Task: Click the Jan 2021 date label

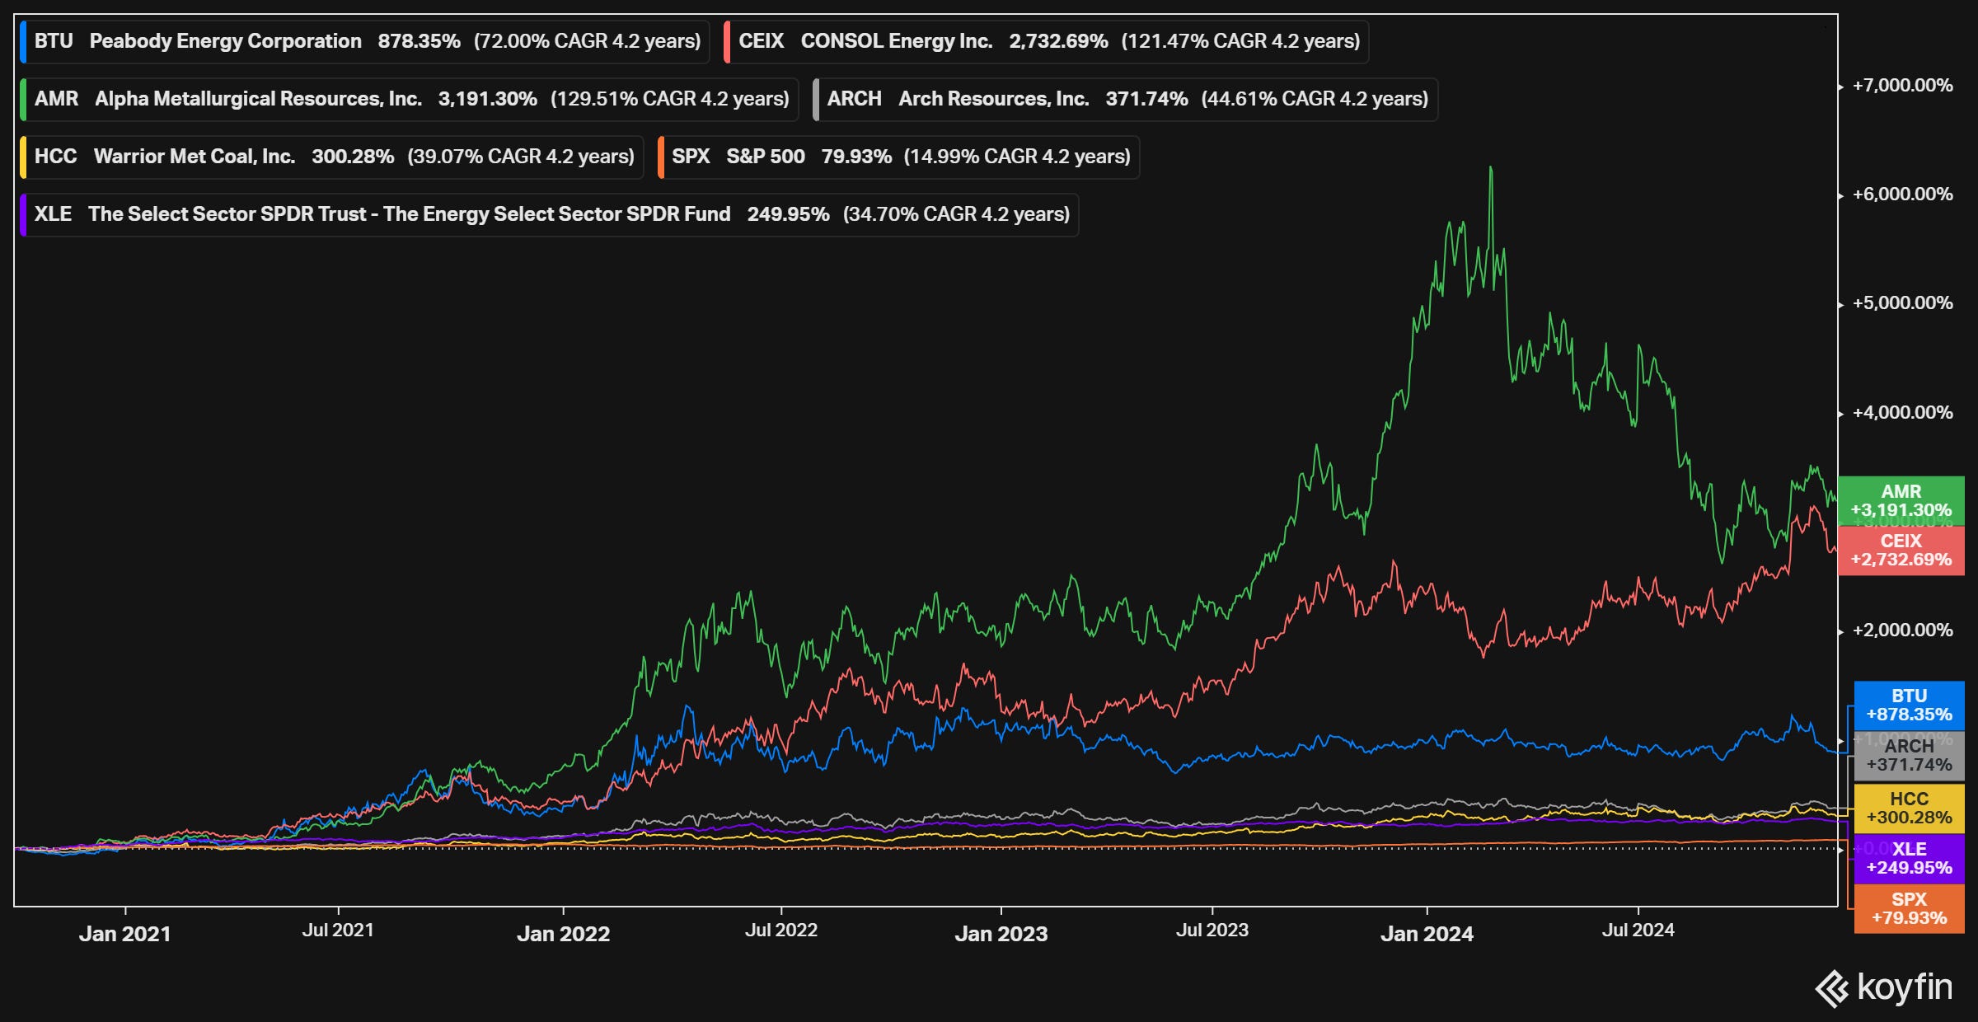Action: click(x=125, y=934)
